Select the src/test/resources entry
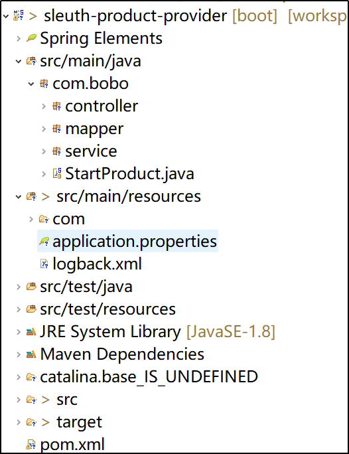Screen dimensions: 349x454 point(107,309)
